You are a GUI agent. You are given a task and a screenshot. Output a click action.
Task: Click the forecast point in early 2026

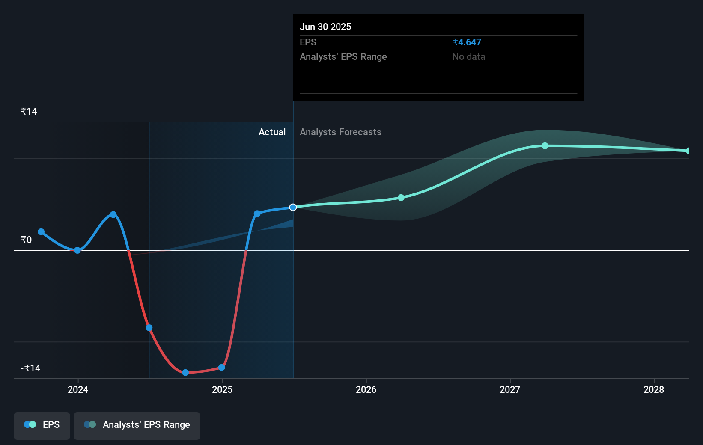(401, 198)
